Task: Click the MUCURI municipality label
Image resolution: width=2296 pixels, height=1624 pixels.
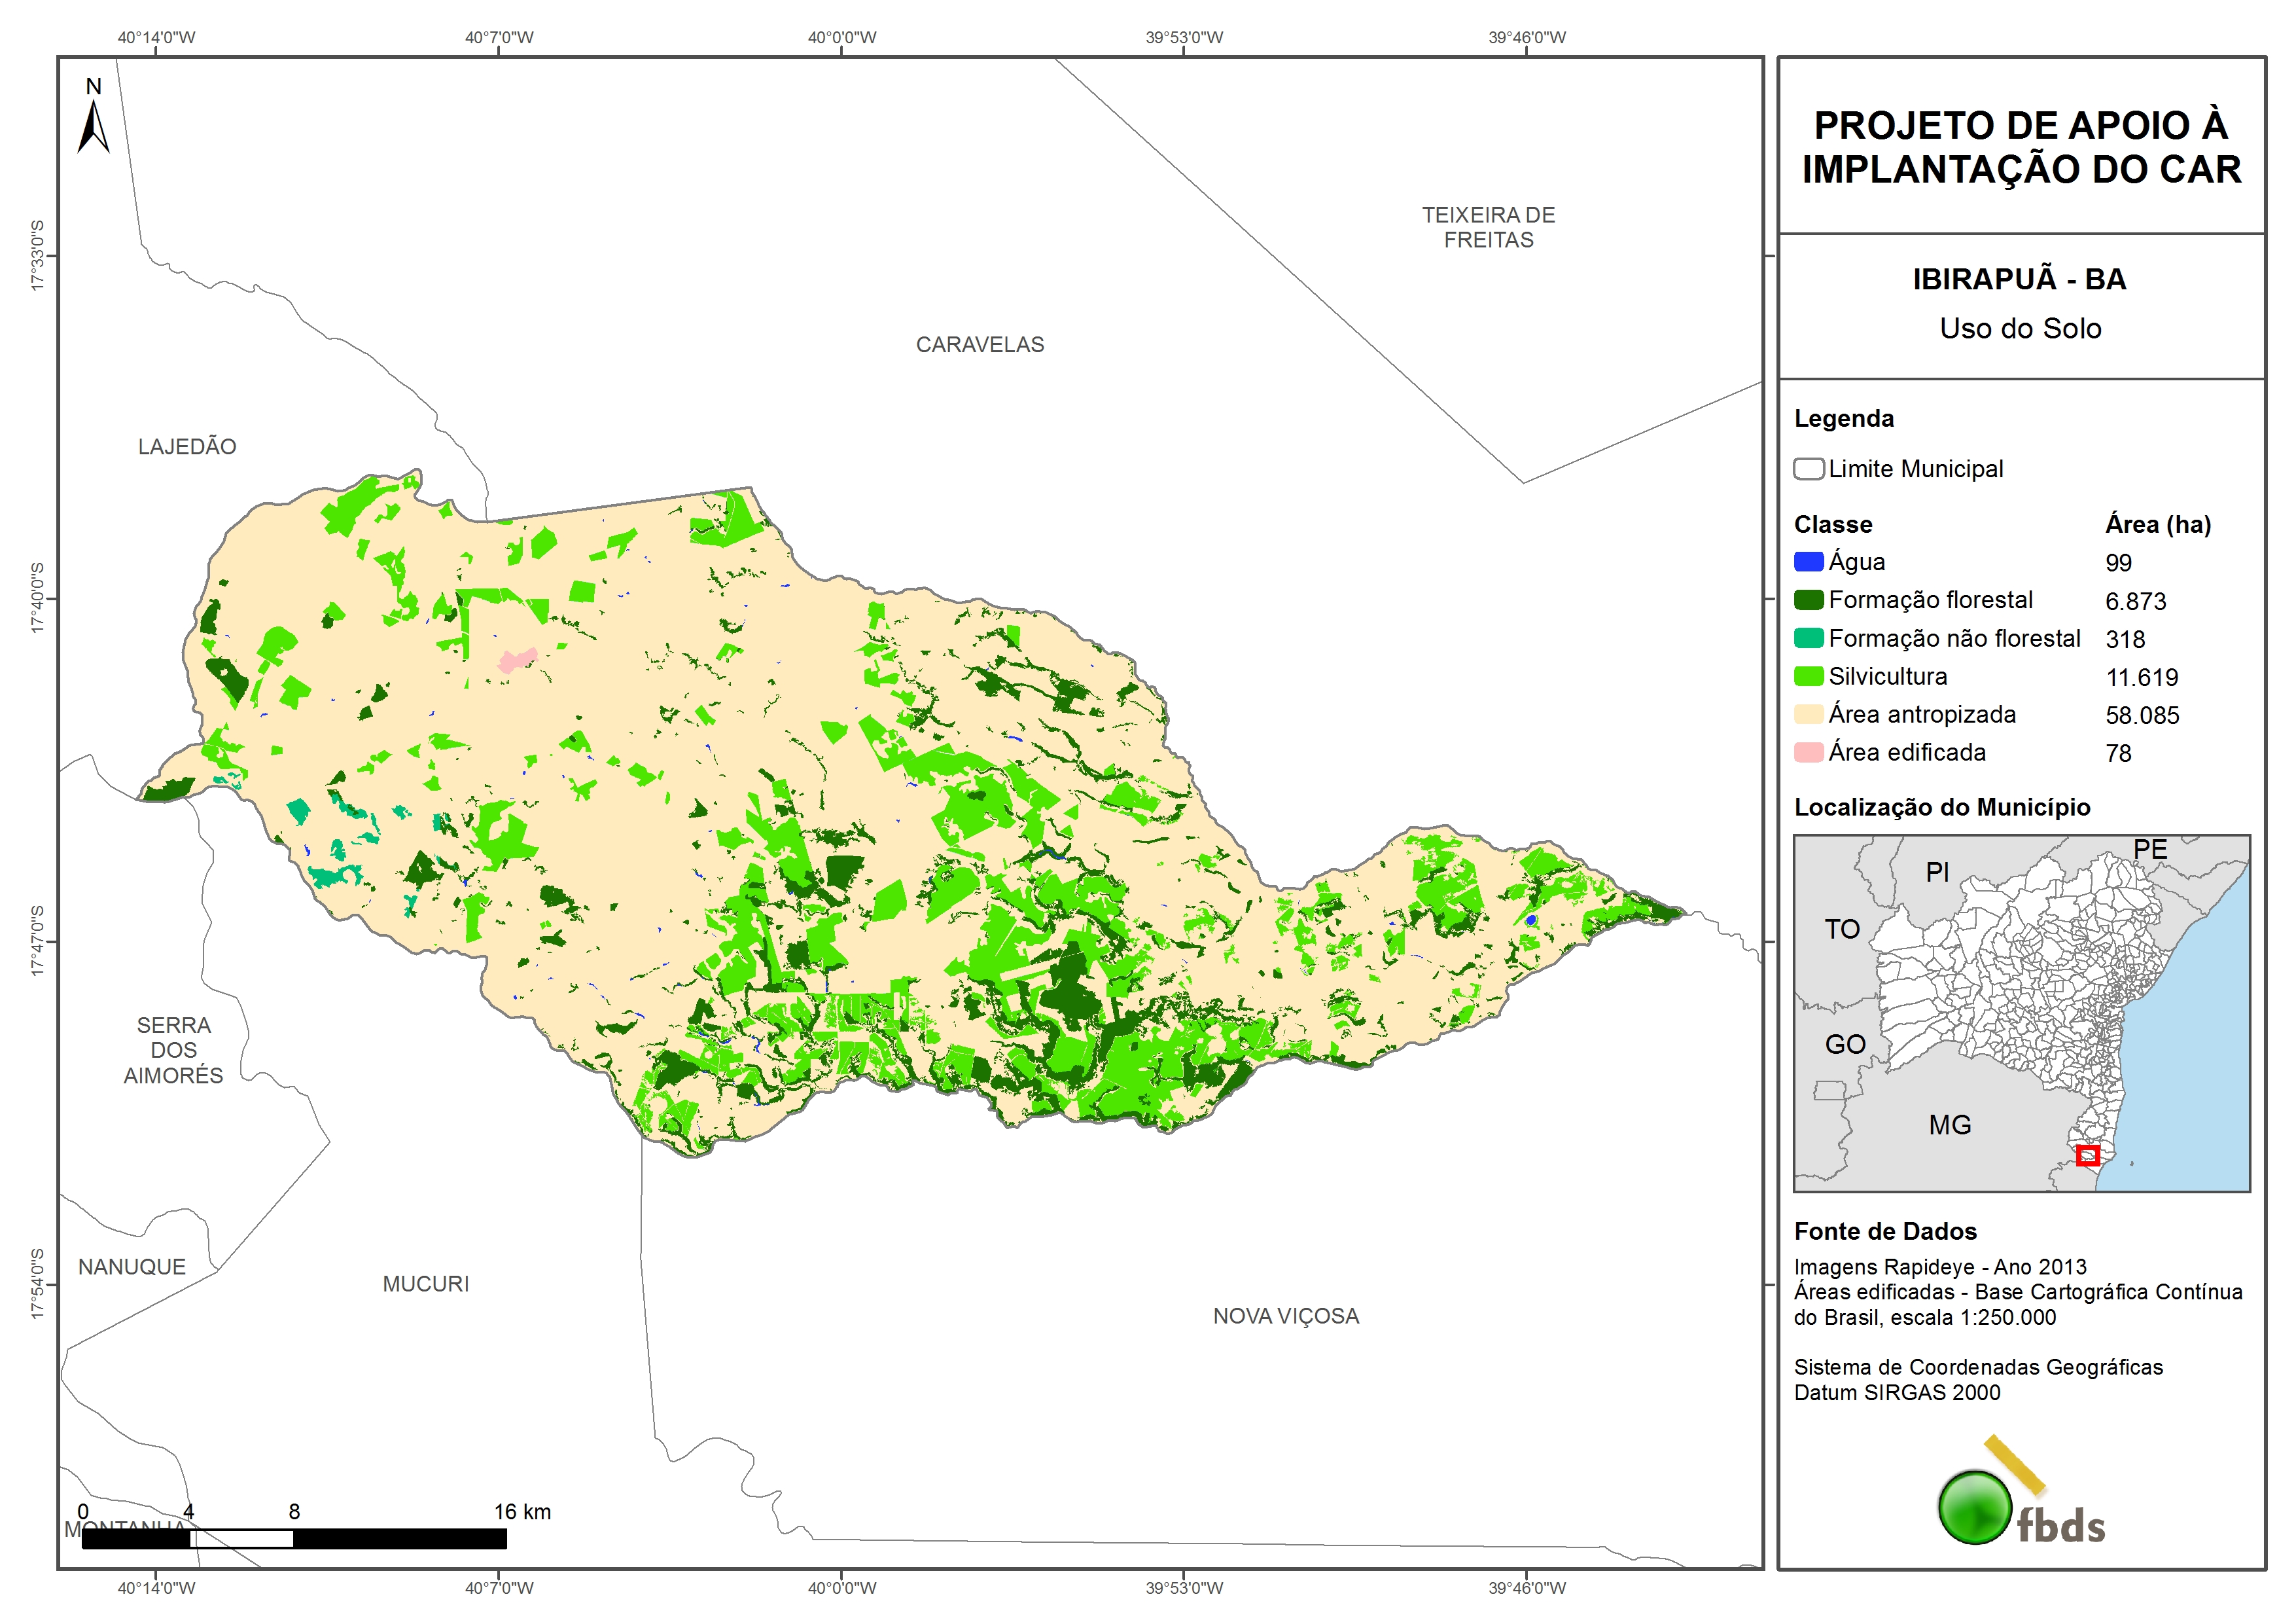Action: [425, 1283]
